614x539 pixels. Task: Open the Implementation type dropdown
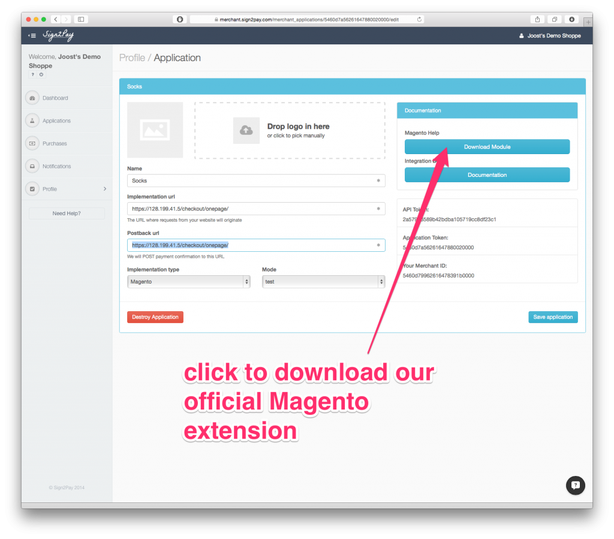189,282
